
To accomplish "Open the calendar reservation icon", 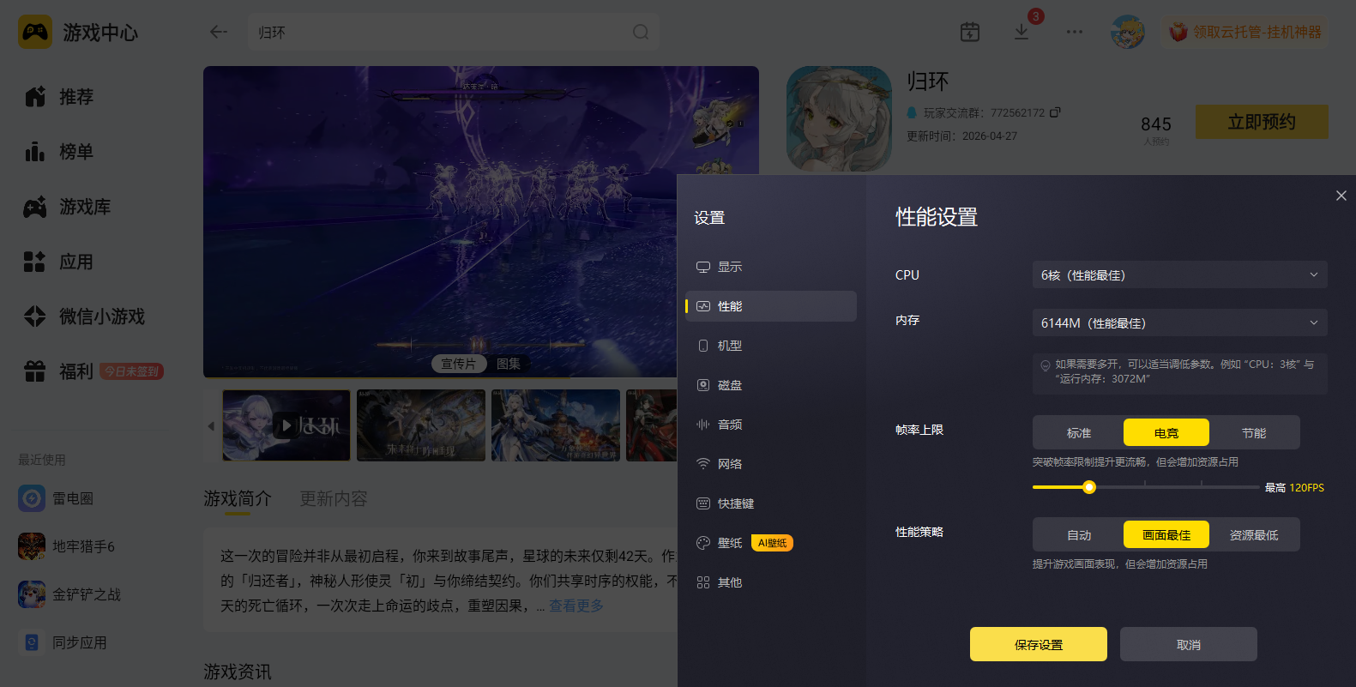I will point(970,32).
